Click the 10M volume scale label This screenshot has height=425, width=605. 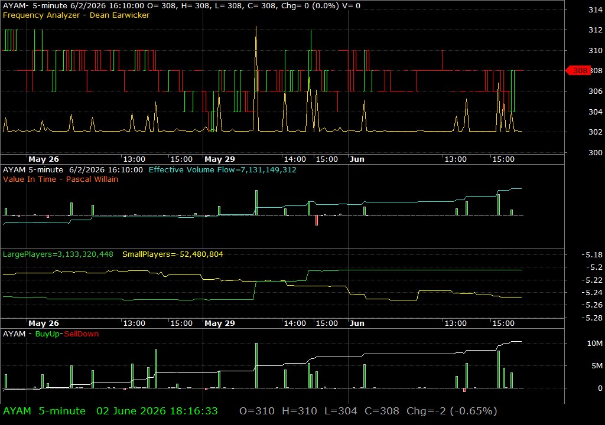(x=594, y=343)
